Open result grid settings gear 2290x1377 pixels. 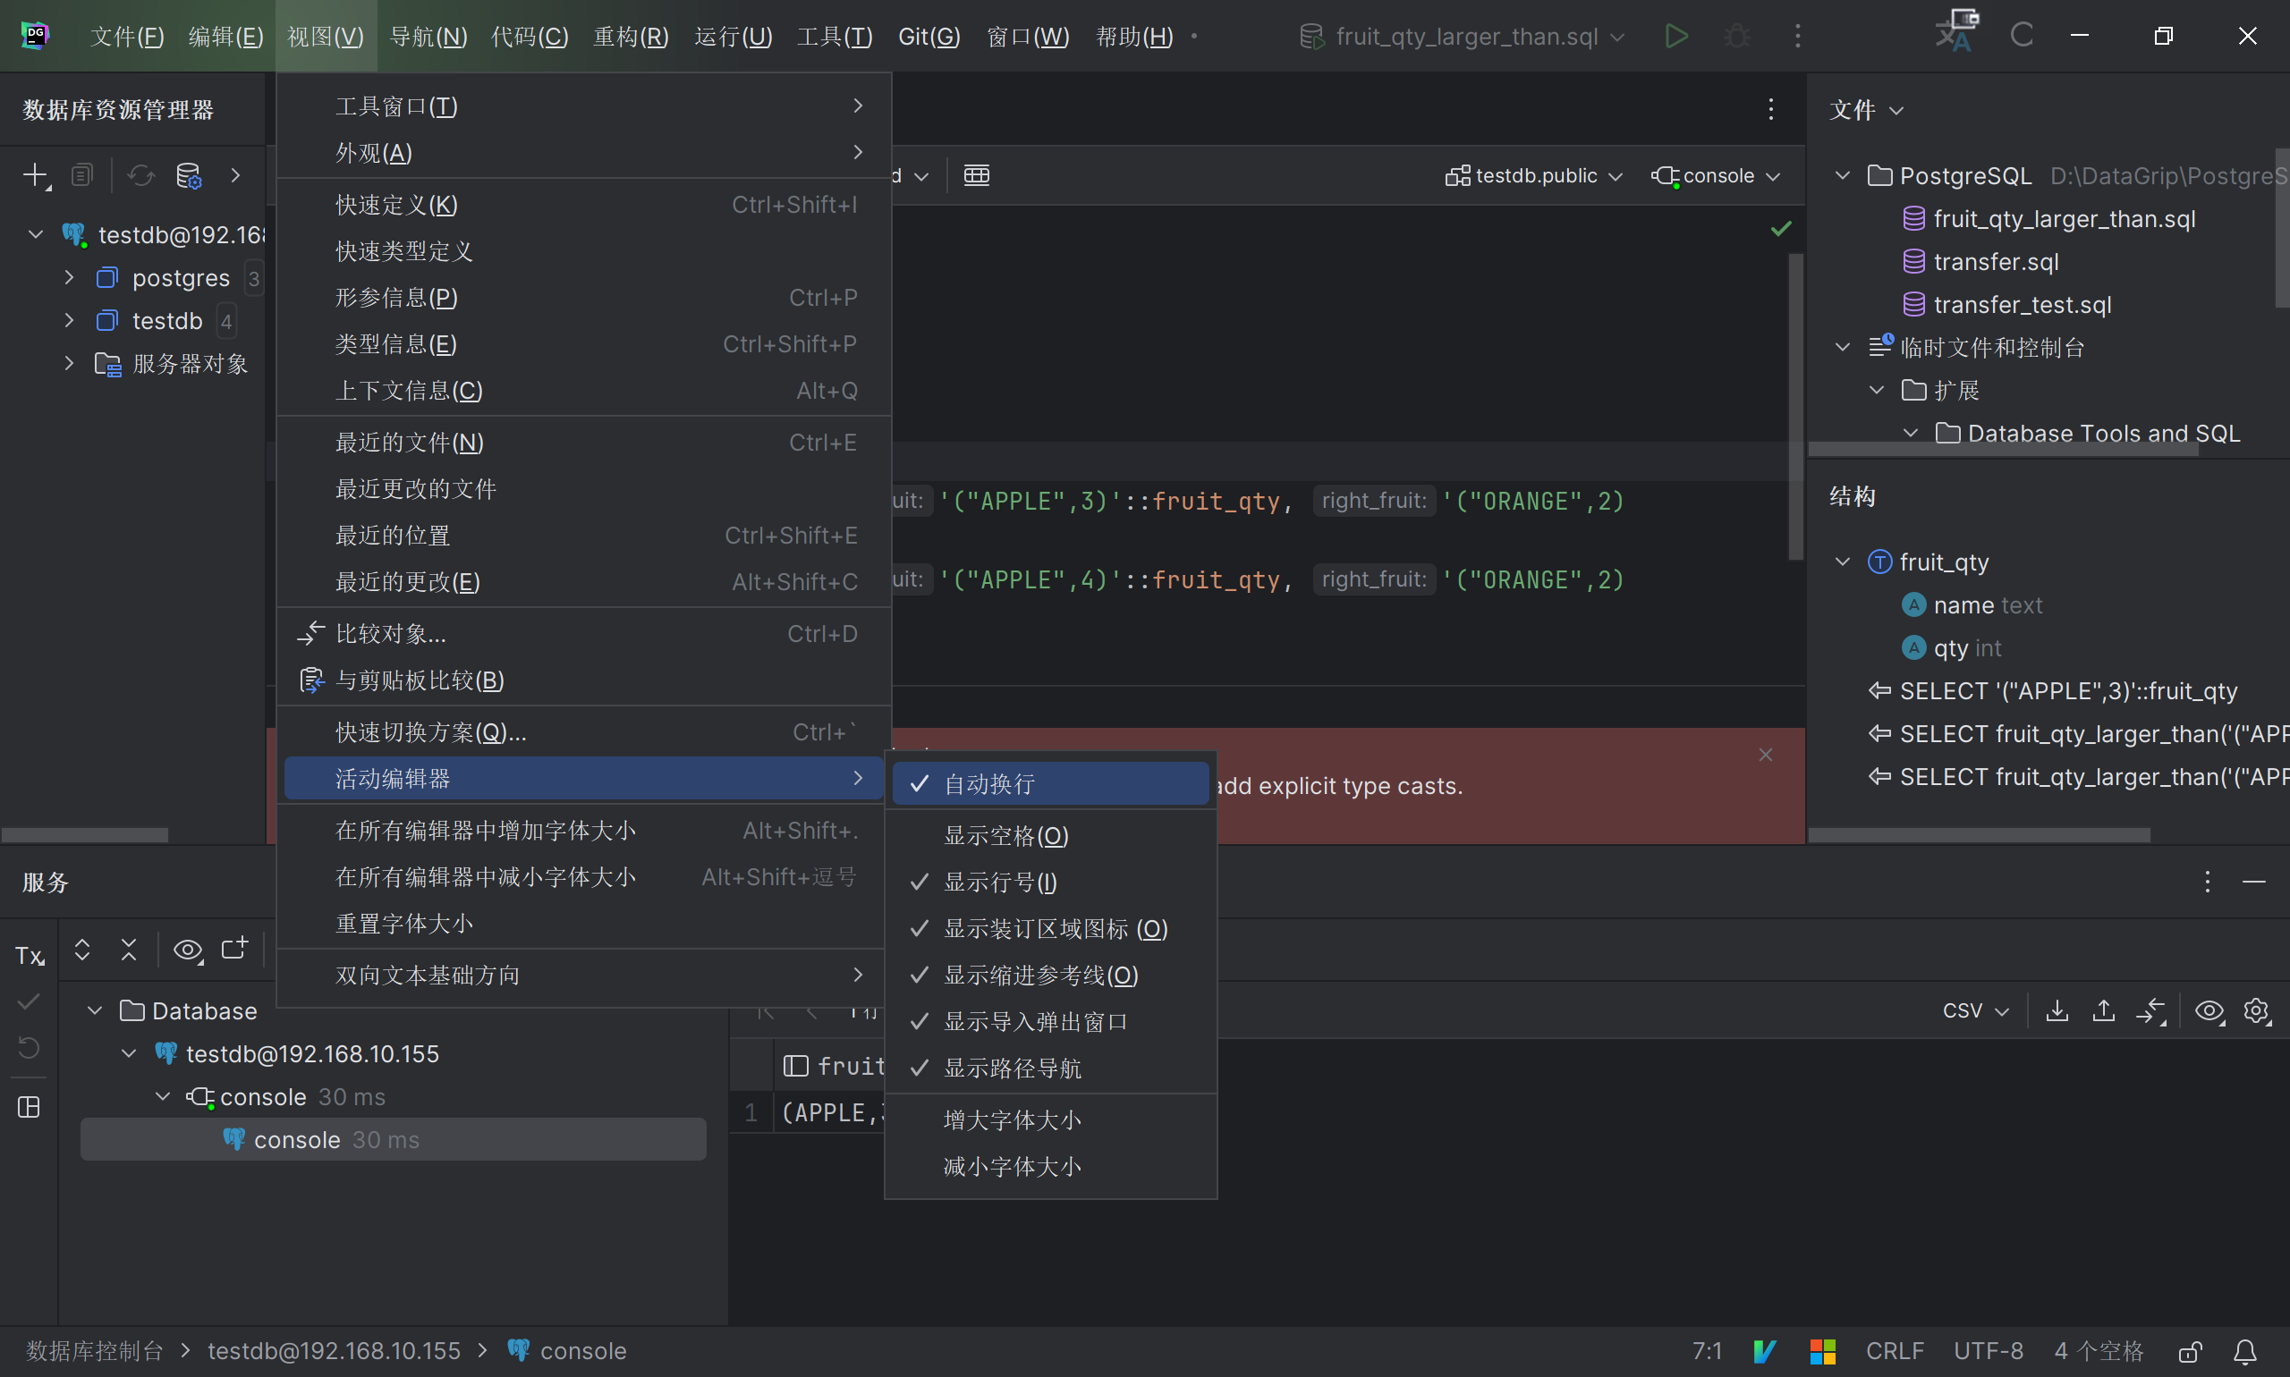pyautogui.click(x=2258, y=1010)
